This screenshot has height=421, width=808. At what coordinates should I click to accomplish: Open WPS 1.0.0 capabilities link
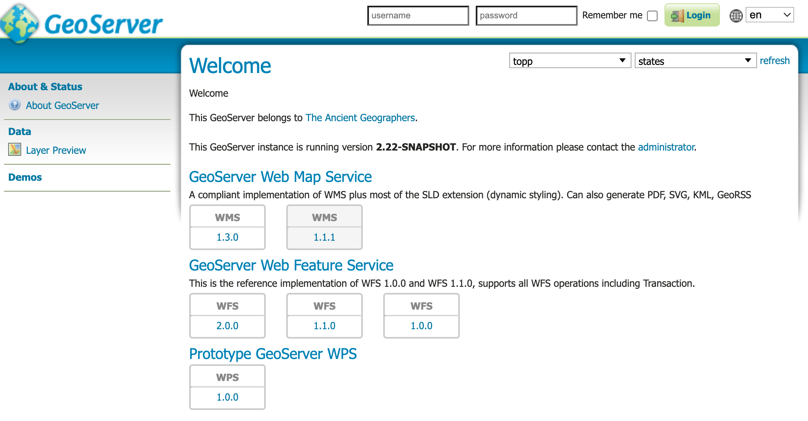[x=227, y=397]
